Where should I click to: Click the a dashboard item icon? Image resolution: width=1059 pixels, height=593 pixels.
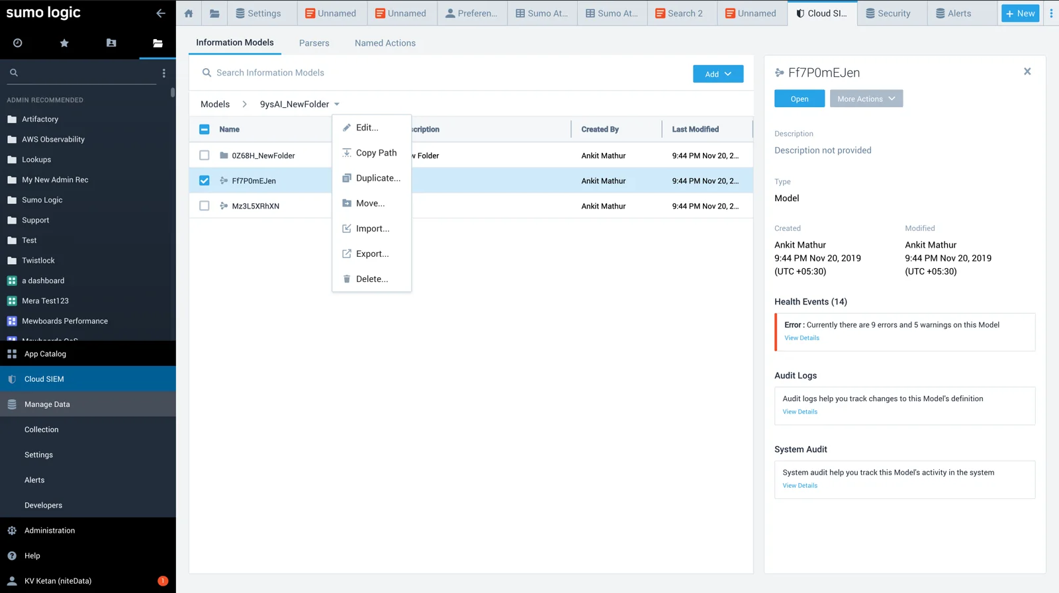pyautogui.click(x=12, y=281)
